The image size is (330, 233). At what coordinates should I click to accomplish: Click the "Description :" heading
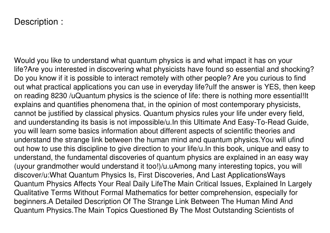click(x=39, y=22)
